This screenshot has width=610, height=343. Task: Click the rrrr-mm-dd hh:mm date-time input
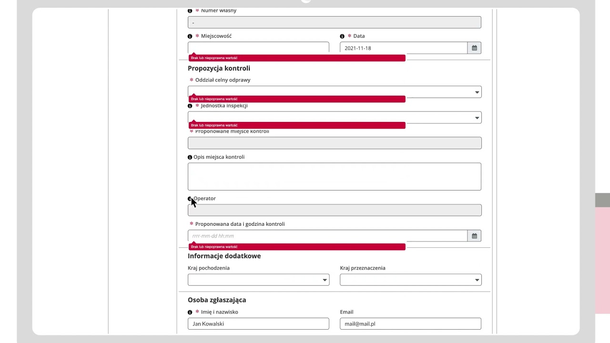[327, 236]
